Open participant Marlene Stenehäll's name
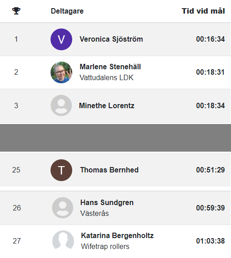Image resolution: width=231 pixels, height=258 pixels. point(110,67)
